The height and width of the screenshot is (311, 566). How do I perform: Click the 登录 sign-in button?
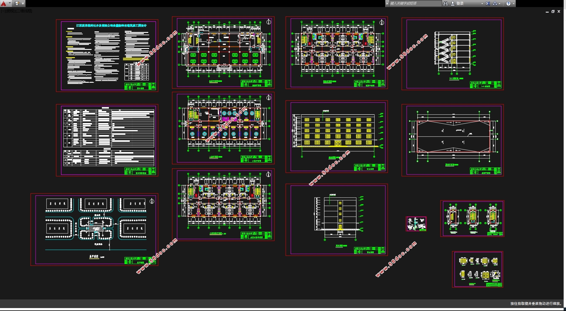point(460,4)
